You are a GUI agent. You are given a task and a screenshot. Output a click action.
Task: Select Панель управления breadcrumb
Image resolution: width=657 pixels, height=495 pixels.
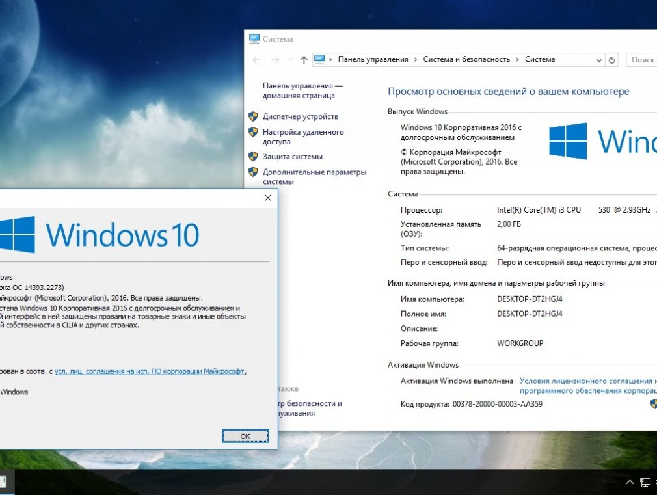(373, 60)
